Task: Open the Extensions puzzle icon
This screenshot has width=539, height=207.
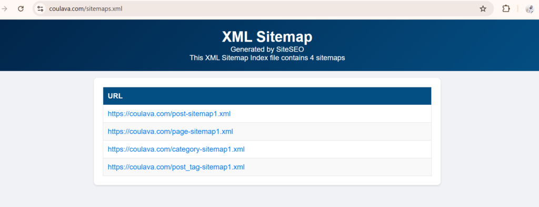Action: pyautogui.click(x=506, y=9)
